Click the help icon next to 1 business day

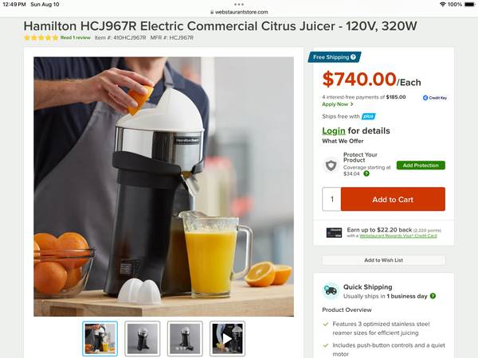coord(433,296)
